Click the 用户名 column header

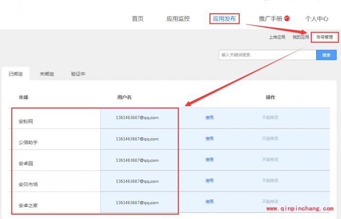(x=124, y=97)
